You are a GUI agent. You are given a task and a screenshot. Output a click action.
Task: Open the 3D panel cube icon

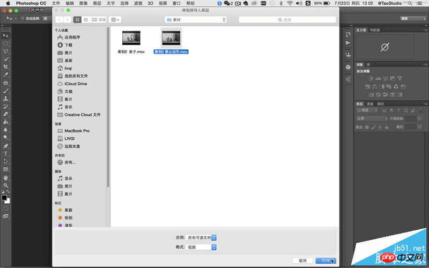(347, 67)
